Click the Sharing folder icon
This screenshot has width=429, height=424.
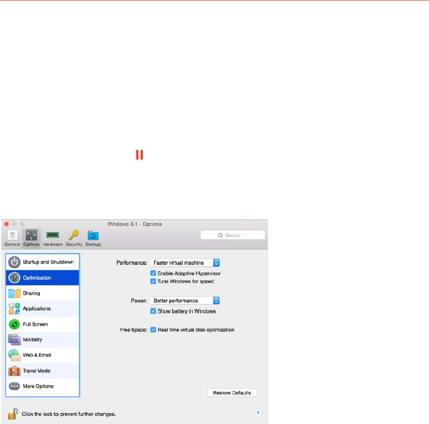[14, 293]
